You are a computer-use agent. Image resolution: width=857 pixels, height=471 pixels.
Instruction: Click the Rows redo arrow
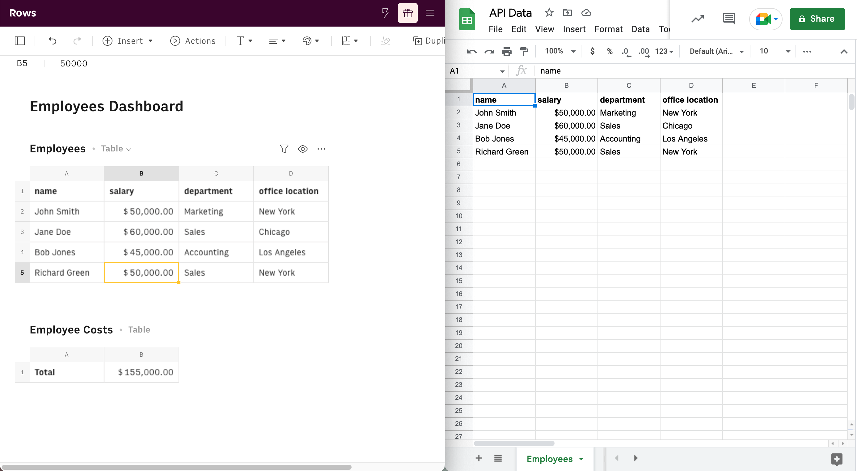77,40
